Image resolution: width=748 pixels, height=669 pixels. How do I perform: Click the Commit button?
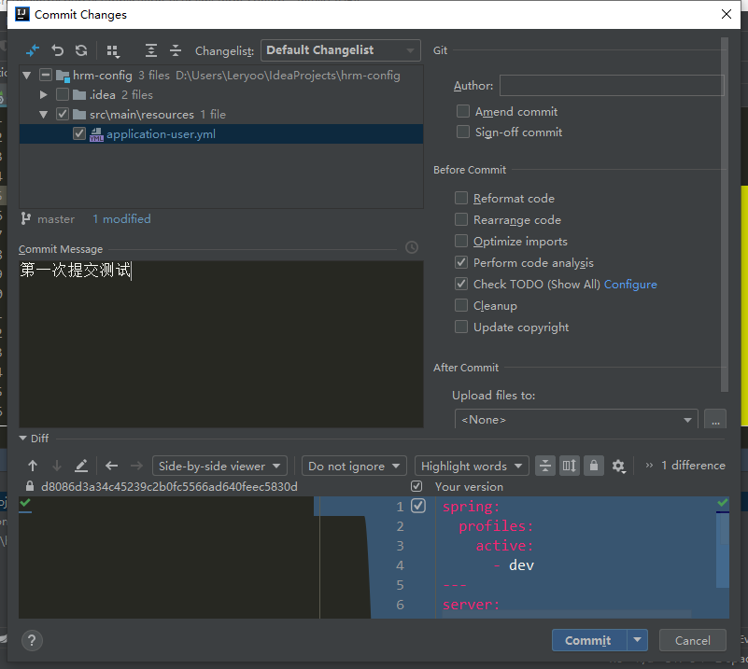(587, 640)
